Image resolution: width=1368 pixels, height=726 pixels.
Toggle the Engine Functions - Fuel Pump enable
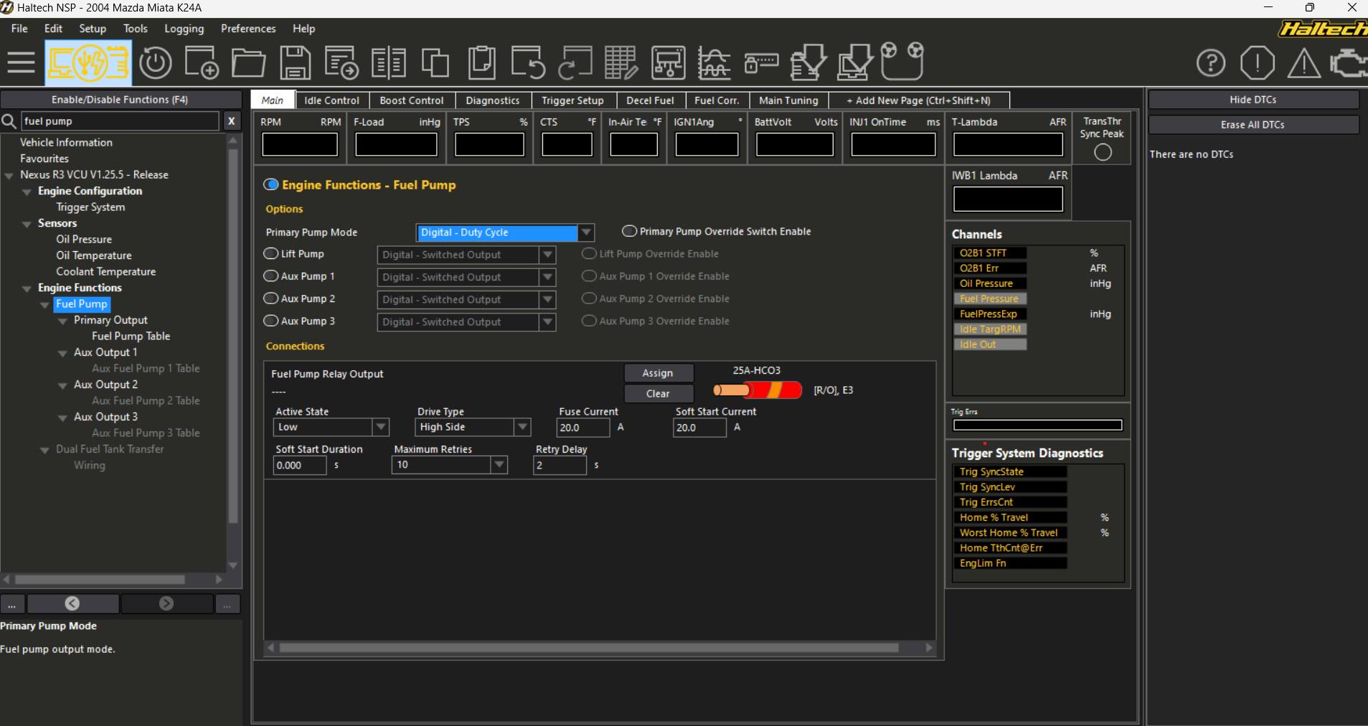tap(271, 185)
